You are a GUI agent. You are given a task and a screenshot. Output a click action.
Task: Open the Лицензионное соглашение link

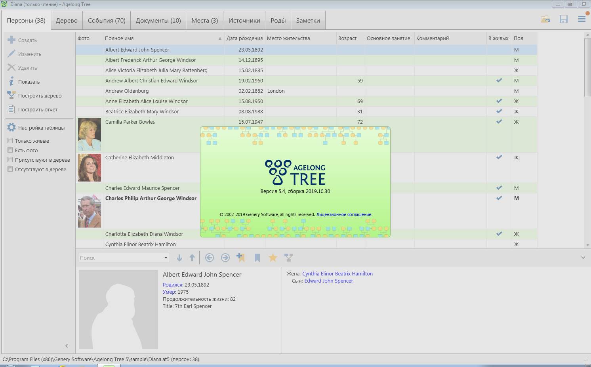click(x=343, y=214)
